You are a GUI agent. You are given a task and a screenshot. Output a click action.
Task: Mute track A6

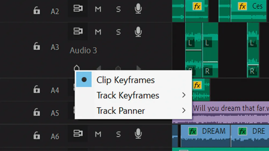(98, 133)
